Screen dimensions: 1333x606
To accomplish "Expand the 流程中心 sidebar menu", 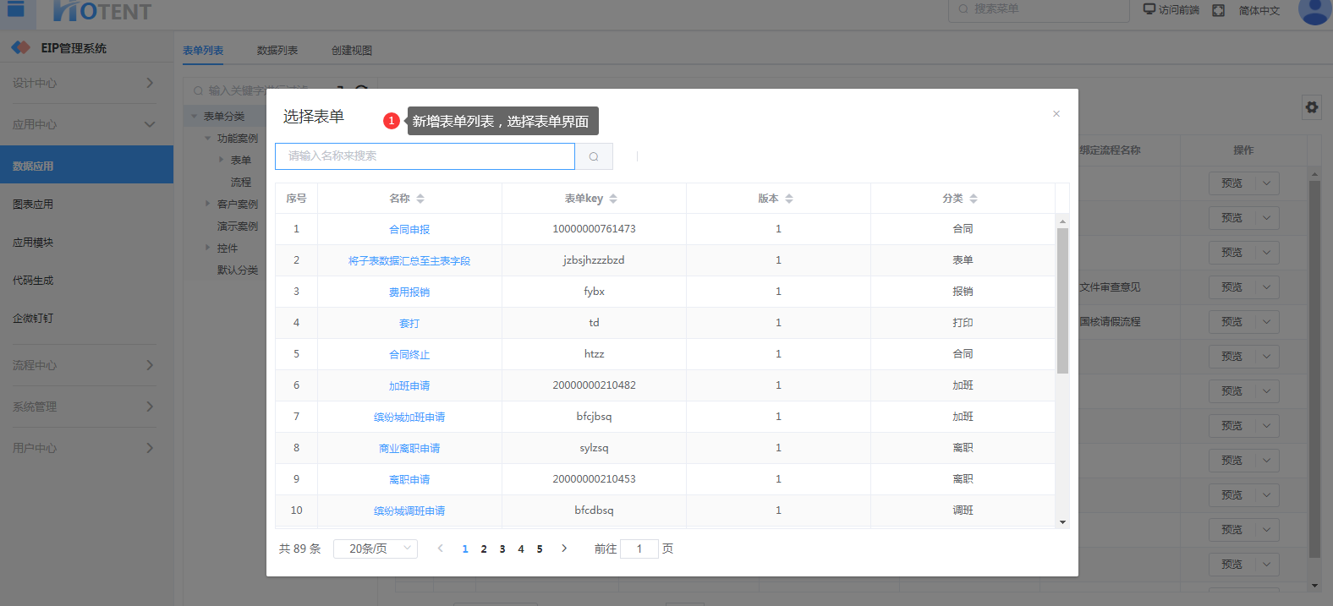I will [x=83, y=365].
